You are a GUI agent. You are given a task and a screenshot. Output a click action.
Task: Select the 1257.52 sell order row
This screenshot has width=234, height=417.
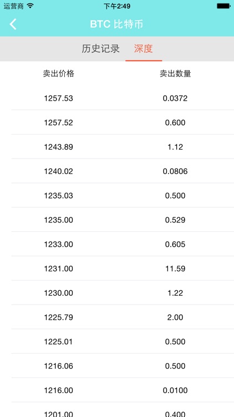(117, 122)
